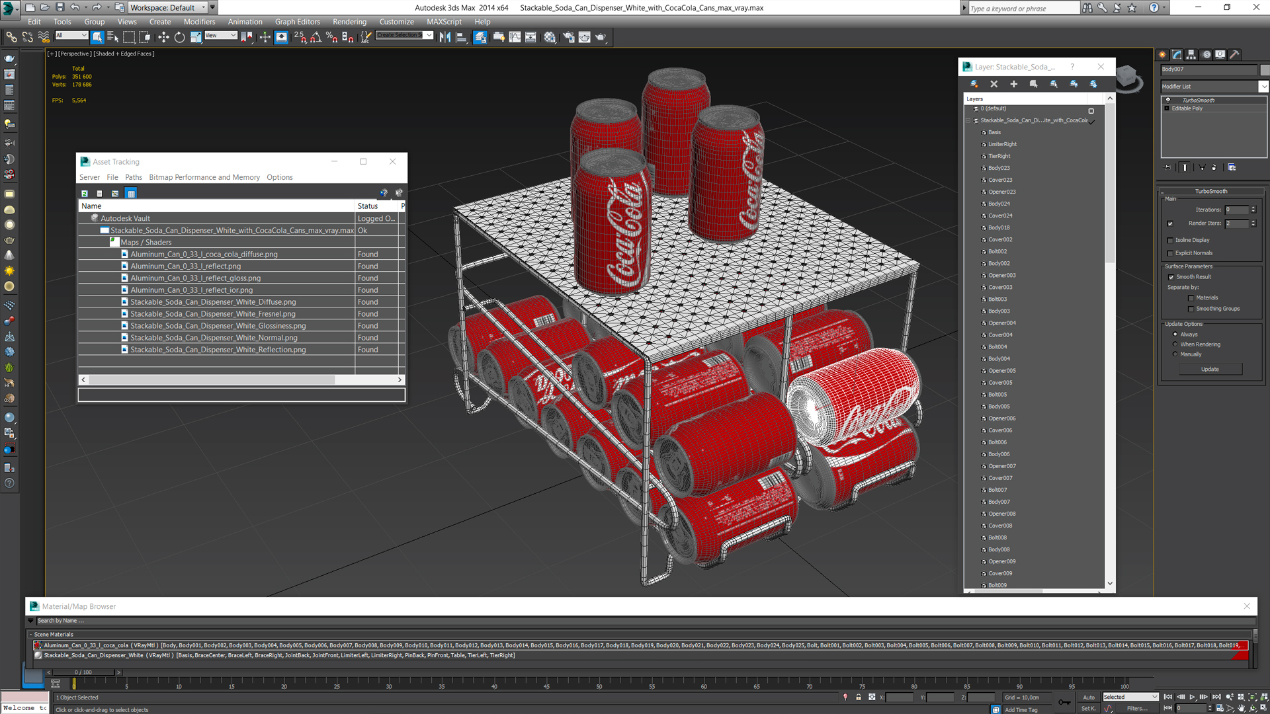This screenshot has width=1270, height=714.
Task: Select the Manually update option
Action: pos(1175,354)
